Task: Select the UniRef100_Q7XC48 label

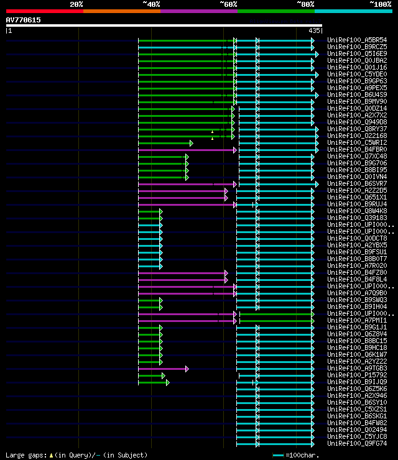Action: [x=357, y=157]
